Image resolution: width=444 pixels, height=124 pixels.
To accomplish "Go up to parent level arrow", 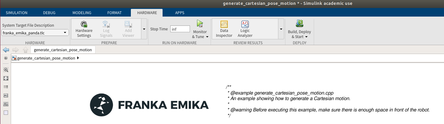I will coord(26,50).
